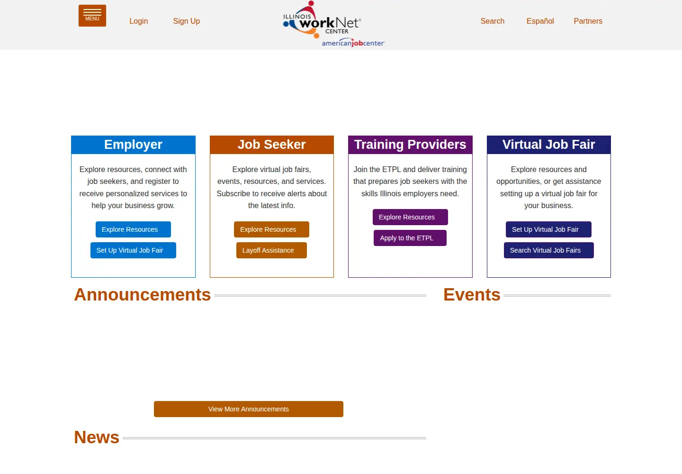Click the Events section heading
This screenshot has height=474, width=682.
click(472, 295)
